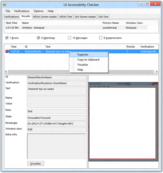Viewport: 163px width, 173px height.
Task: Click the red error icon in the results row
Action: (7, 51)
